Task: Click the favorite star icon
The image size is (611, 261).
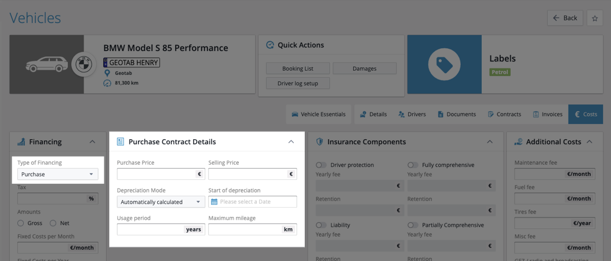Action: pos(595,18)
